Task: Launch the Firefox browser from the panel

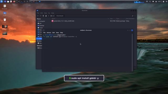Action: pos(14,2)
